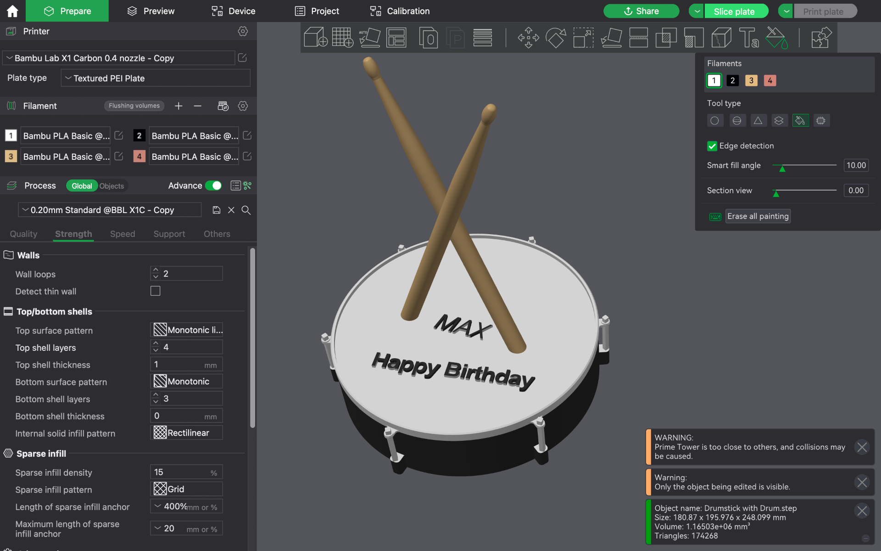Close the Drumstick object info notification
The width and height of the screenshot is (881, 551).
(862, 511)
